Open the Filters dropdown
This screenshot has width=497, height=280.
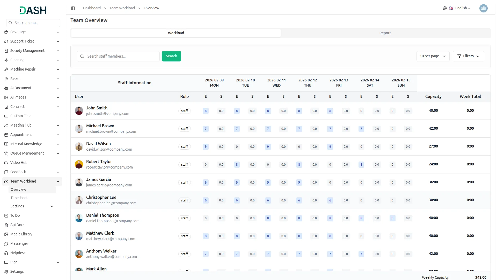(x=468, y=56)
